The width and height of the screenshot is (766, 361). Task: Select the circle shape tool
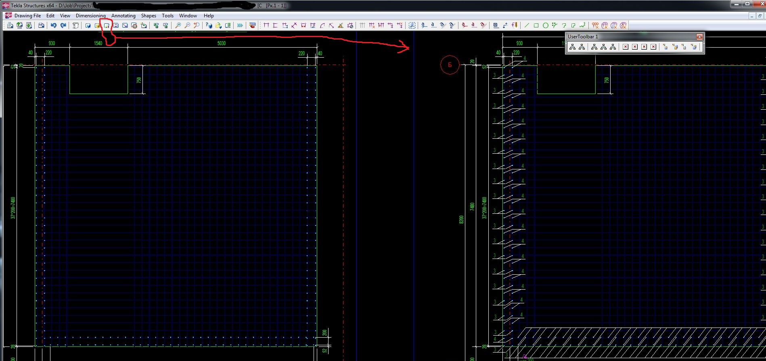pyautogui.click(x=545, y=25)
